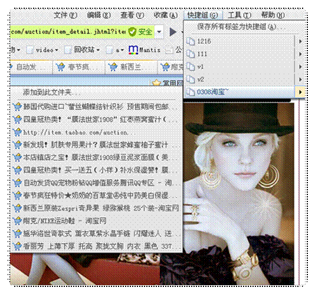The image size is (315, 294).
Task: Click cart icon beside 韩国代购进口 entry
Action: point(17,107)
